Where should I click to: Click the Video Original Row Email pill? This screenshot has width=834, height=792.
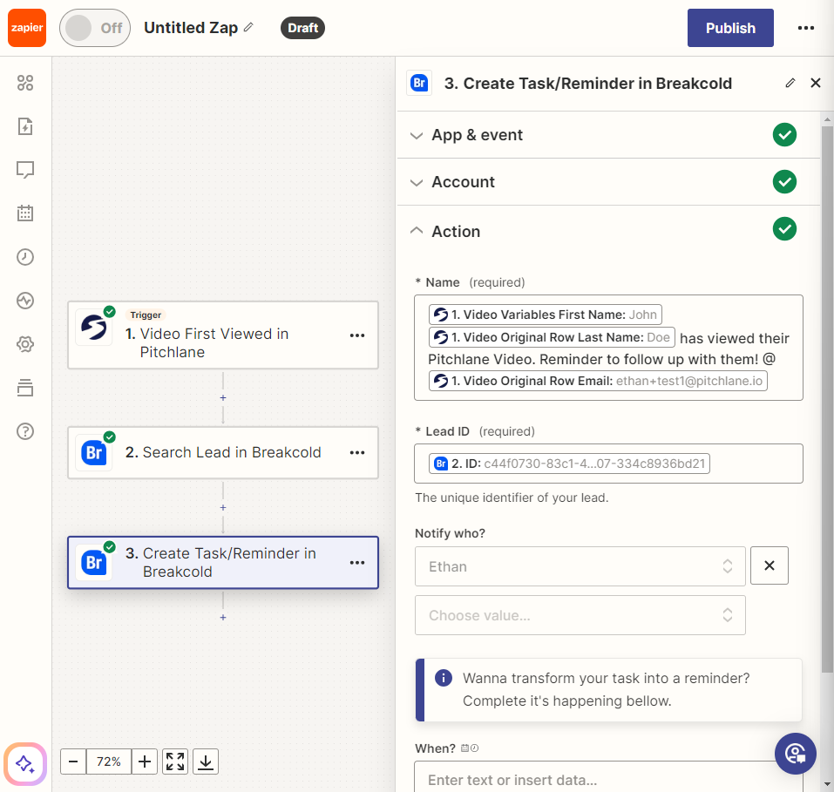(598, 381)
